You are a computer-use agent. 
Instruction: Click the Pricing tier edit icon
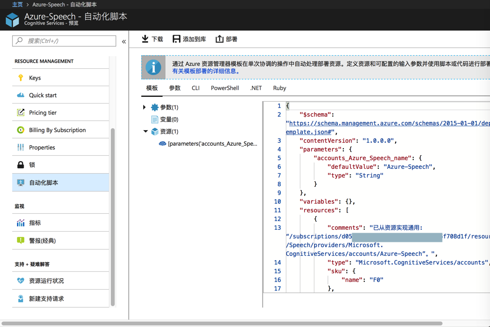(x=21, y=113)
